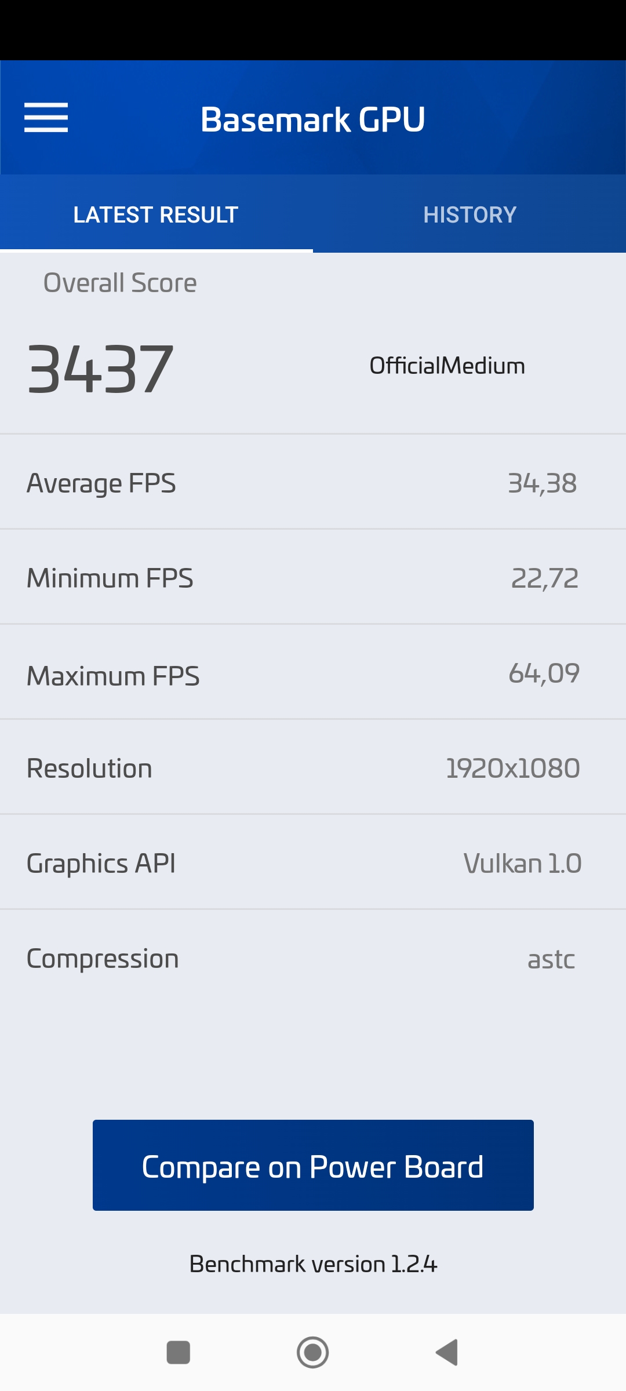
Task: Select the Vulkan 1.0 value
Action: click(522, 864)
